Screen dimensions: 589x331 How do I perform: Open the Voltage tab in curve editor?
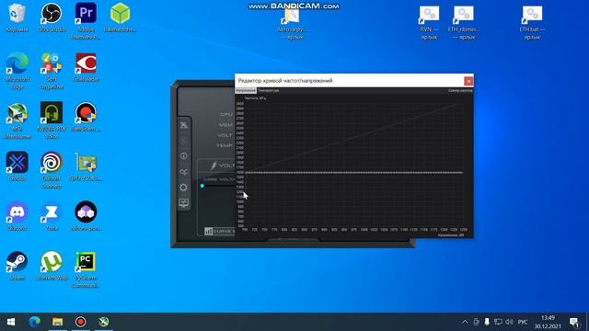pyautogui.click(x=246, y=90)
